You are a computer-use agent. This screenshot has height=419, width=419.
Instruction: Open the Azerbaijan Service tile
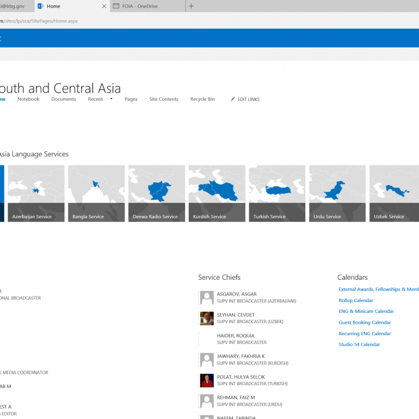tap(36, 193)
